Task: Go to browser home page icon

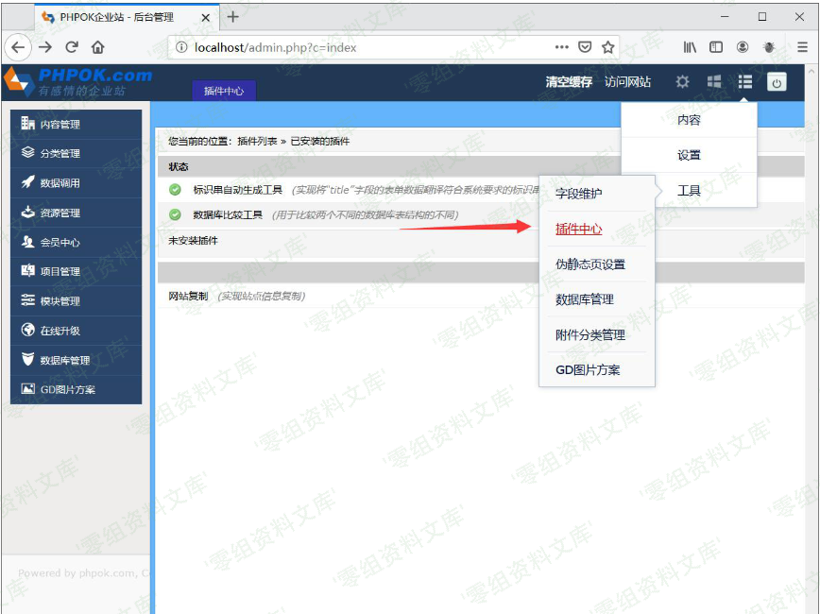Action: pyautogui.click(x=98, y=47)
